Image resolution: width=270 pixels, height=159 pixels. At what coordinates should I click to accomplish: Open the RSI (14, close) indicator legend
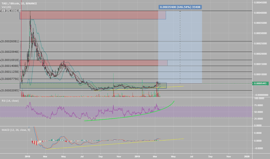10,101
